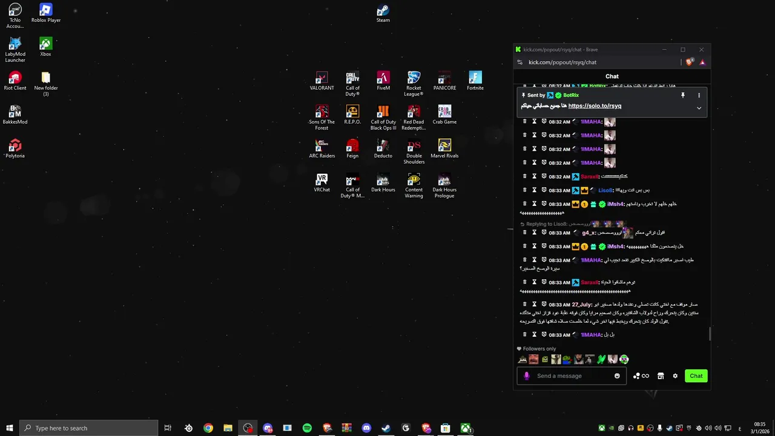
Task: Click the green Chat send button
Action: pos(696,376)
